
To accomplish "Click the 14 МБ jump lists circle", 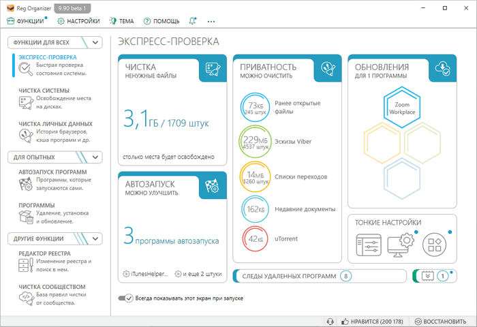I will click(256, 176).
